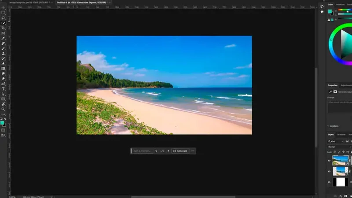Toggle lock transparent pixels
The height and width of the screenshot is (198, 352).
click(x=335, y=152)
